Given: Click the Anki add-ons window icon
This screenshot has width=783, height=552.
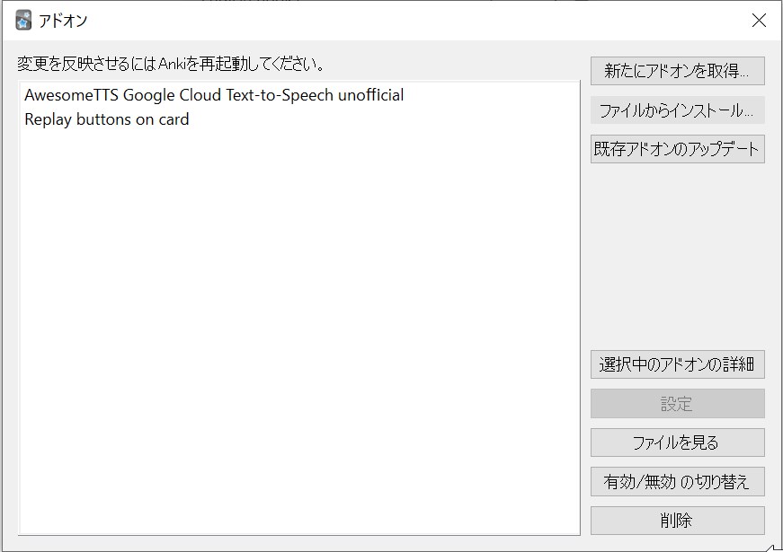Looking at the screenshot, I should click(x=23, y=21).
